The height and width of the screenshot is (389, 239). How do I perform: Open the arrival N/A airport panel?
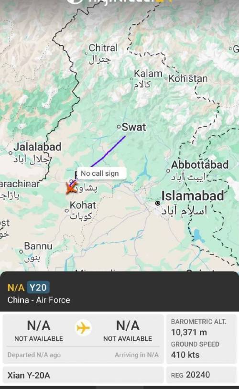point(128,330)
